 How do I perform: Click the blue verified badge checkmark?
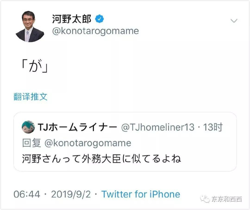pyautogui.click(x=99, y=19)
